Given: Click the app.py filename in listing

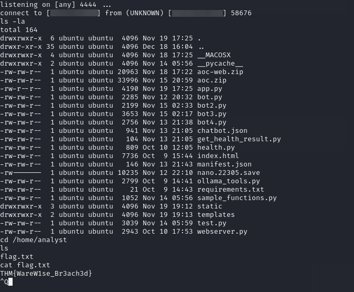Looking at the screenshot, I should click(x=210, y=89).
